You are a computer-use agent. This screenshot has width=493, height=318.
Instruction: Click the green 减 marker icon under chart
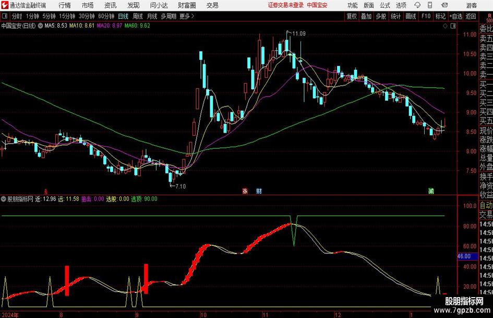click(431, 191)
